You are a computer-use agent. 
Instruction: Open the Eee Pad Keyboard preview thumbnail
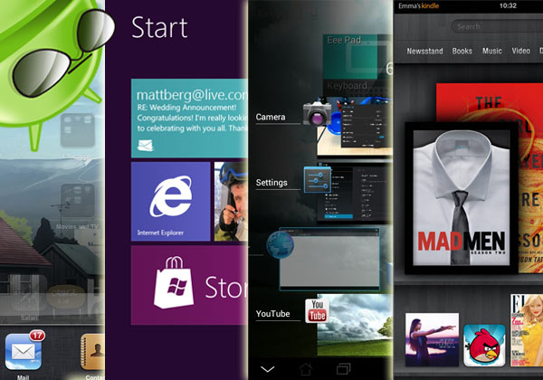(357, 62)
